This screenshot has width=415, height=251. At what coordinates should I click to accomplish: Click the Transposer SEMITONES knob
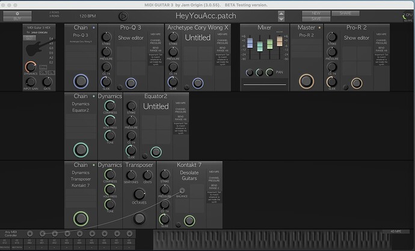[x=131, y=175]
